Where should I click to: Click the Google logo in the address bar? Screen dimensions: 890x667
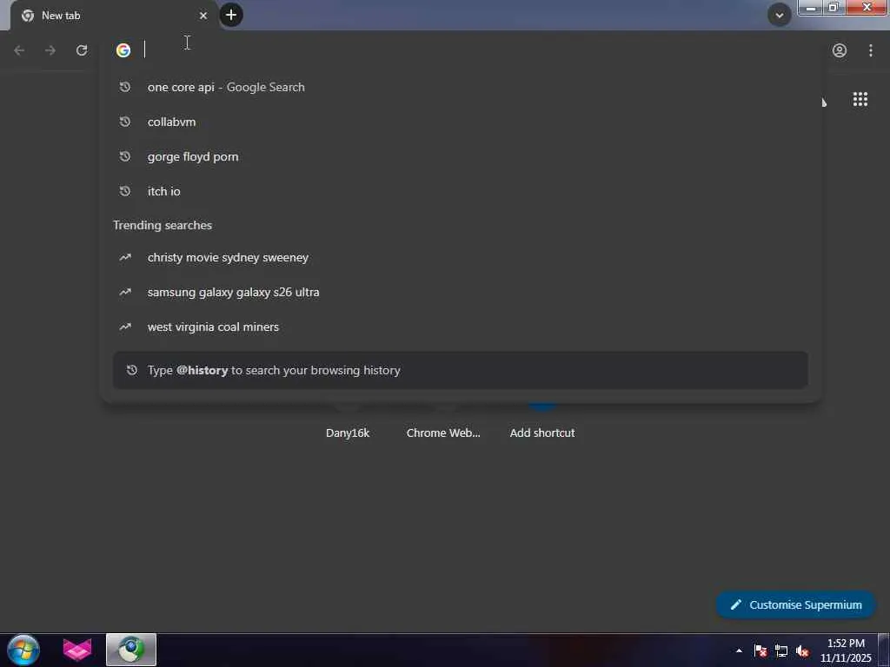[123, 50]
